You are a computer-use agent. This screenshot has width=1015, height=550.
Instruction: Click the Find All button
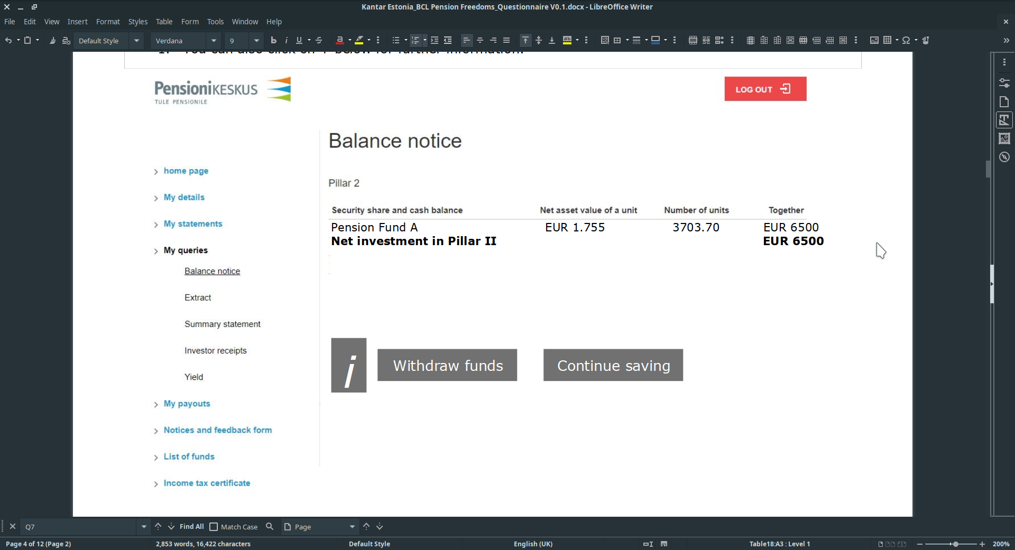pos(191,527)
